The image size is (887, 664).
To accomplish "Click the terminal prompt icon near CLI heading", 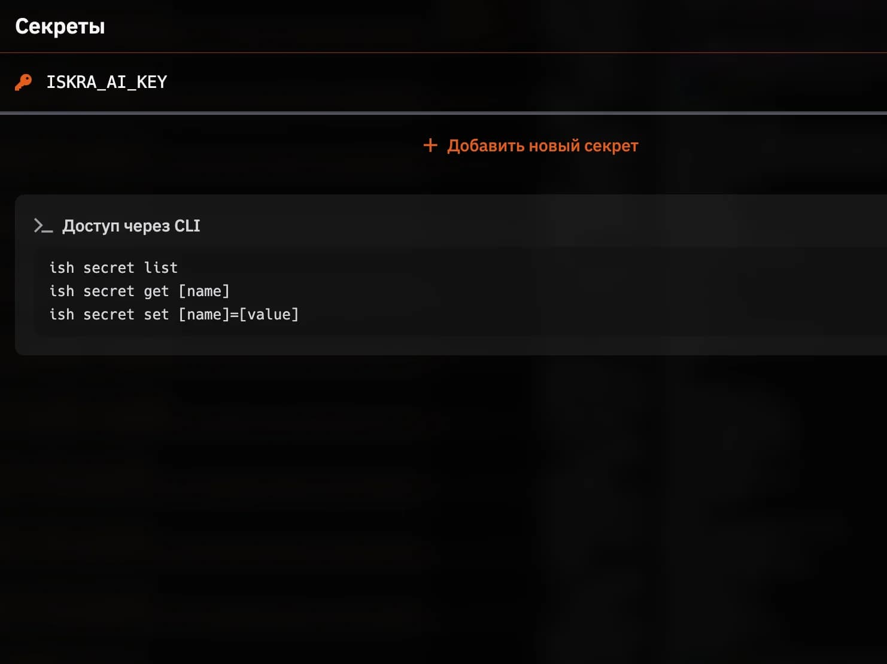I will (x=43, y=226).
